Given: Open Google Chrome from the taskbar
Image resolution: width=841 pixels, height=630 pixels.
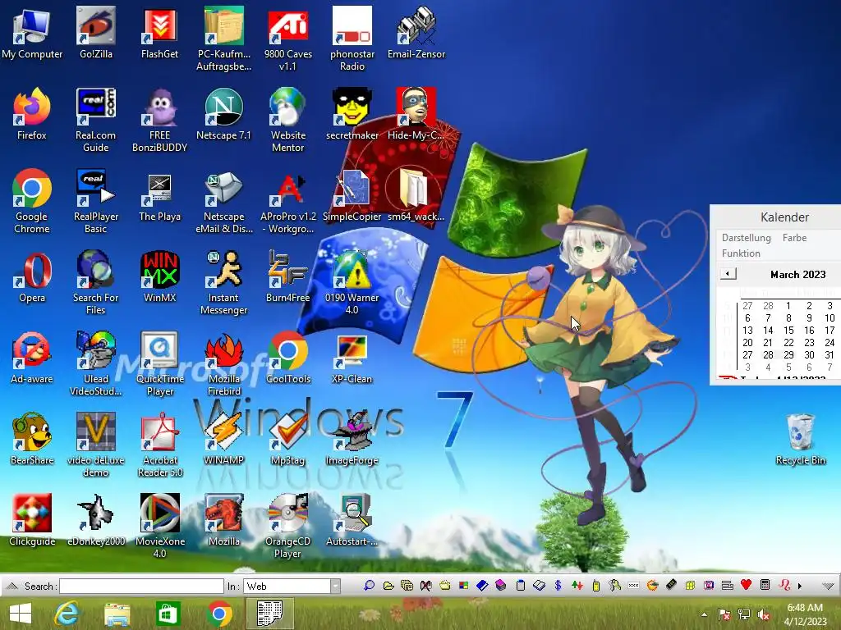Looking at the screenshot, I should pyautogui.click(x=218, y=614).
